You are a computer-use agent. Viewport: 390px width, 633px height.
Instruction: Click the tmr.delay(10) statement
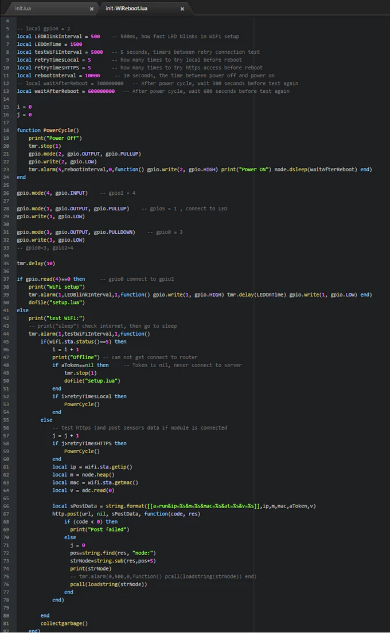(x=36, y=264)
